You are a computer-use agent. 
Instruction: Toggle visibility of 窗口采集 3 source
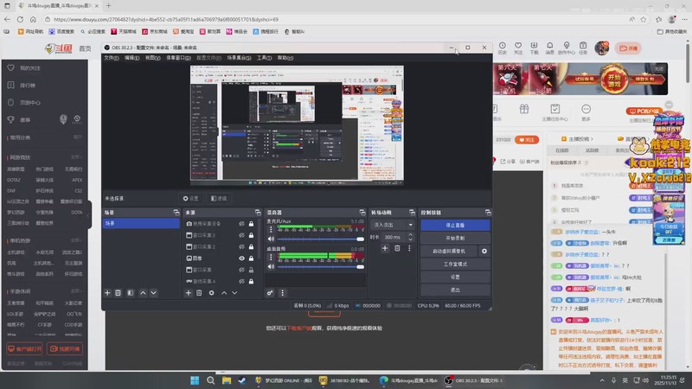pos(242,235)
